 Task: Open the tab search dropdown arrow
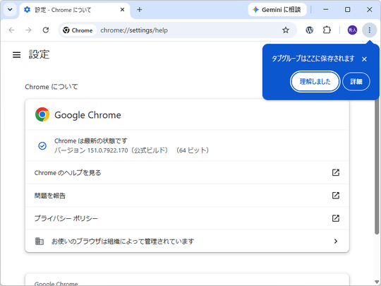[x=10, y=10]
